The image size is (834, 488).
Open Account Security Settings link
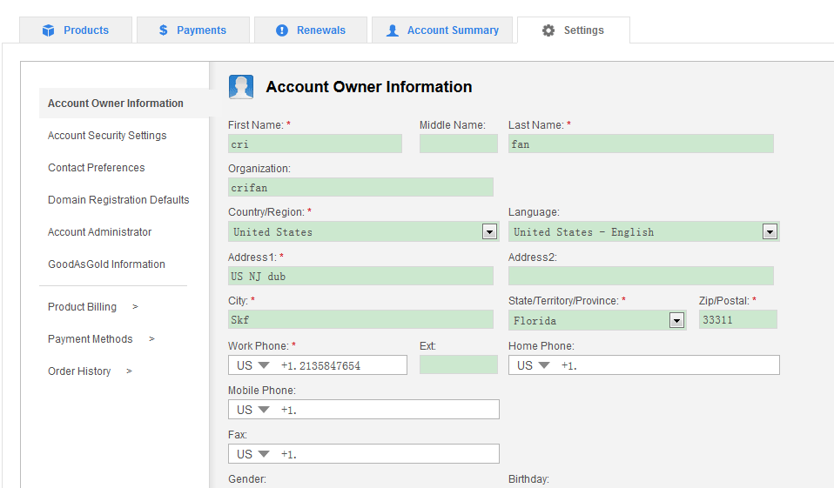coord(107,136)
